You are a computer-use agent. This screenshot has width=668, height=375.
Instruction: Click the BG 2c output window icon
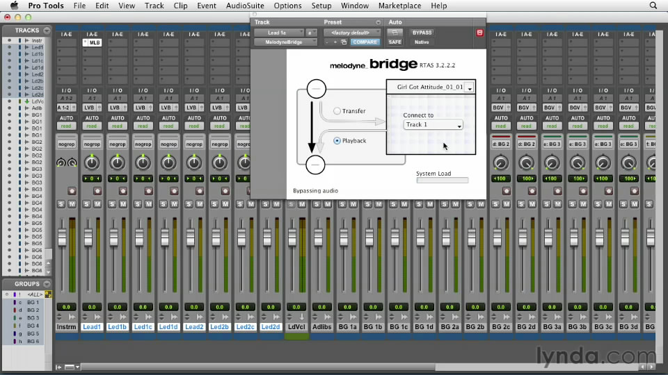(507, 317)
